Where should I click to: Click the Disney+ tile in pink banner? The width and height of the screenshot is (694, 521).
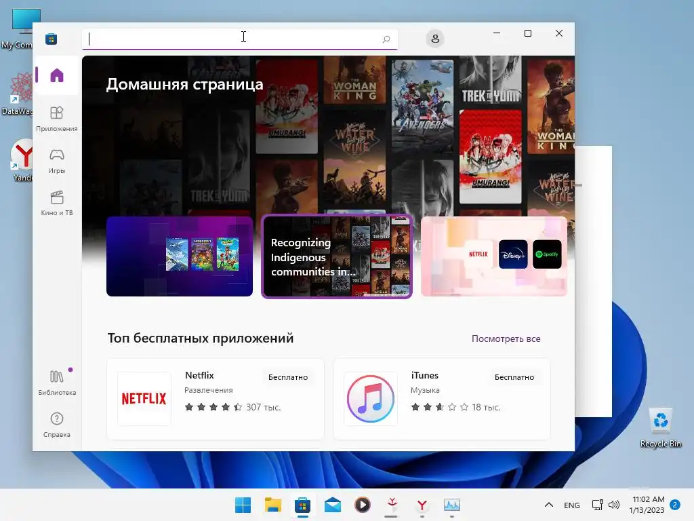513,254
